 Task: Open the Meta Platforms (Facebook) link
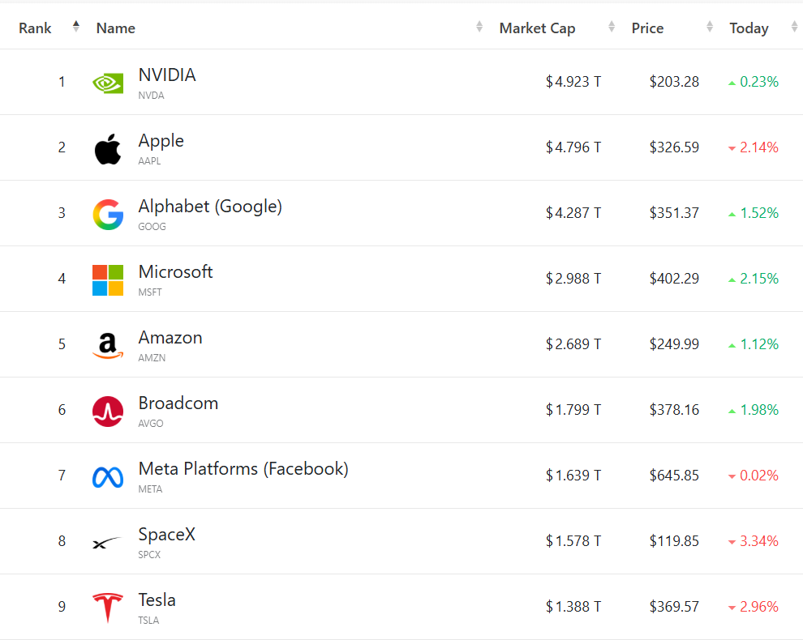[243, 469]
